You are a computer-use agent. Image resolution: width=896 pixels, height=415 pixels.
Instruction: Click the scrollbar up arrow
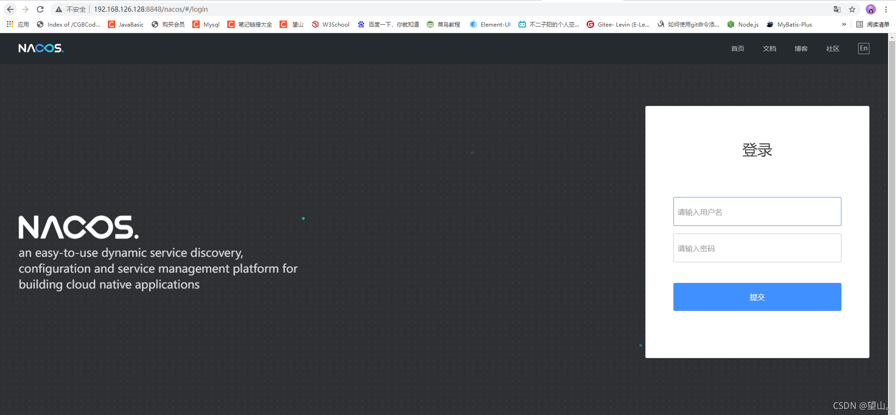click(x=892, y=37)
